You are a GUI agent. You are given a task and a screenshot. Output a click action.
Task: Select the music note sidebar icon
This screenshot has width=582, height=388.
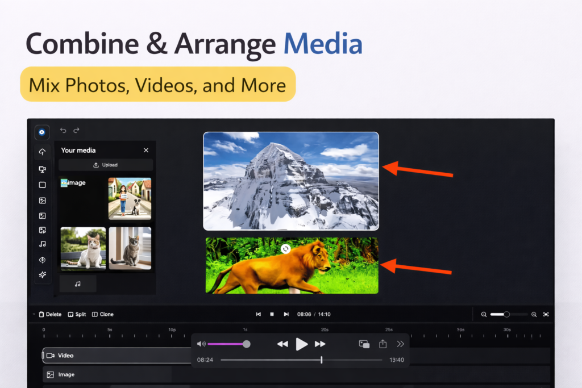tap(42, 244)
